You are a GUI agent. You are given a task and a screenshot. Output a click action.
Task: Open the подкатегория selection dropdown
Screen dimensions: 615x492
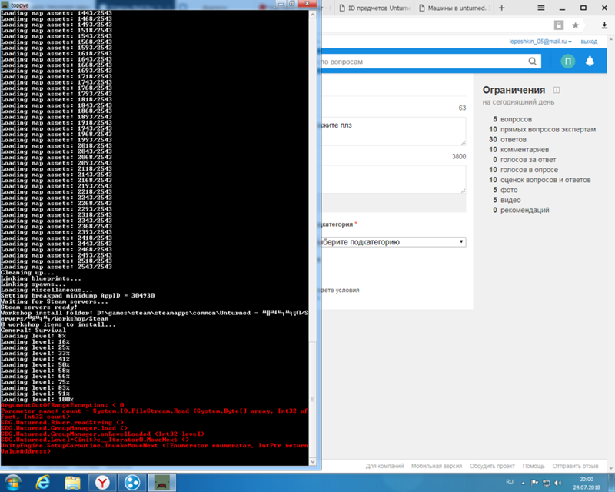394,242
